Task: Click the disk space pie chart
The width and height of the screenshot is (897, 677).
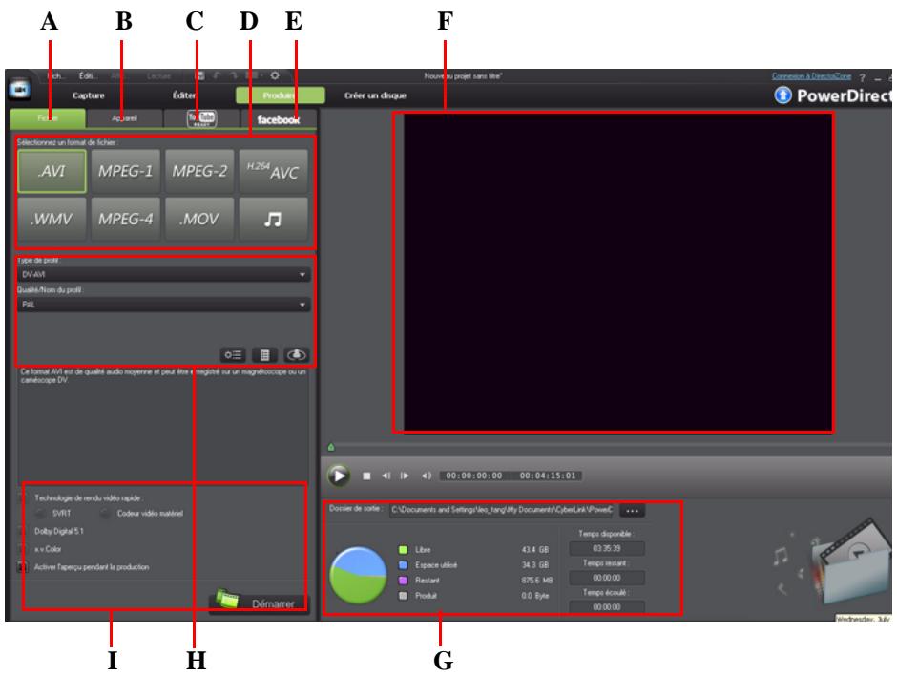Action: point(358,575)
